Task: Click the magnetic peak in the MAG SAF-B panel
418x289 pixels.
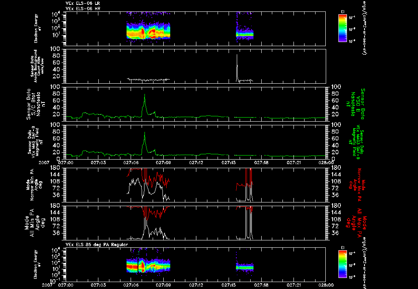Action: (x=145, y=132)
